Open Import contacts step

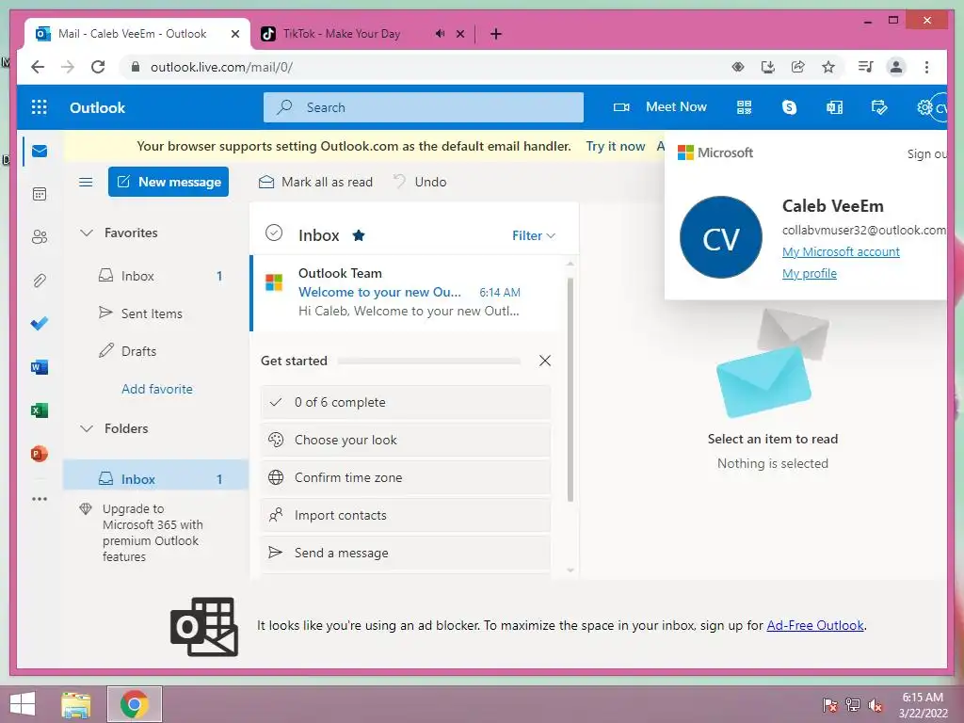(405, 515)
